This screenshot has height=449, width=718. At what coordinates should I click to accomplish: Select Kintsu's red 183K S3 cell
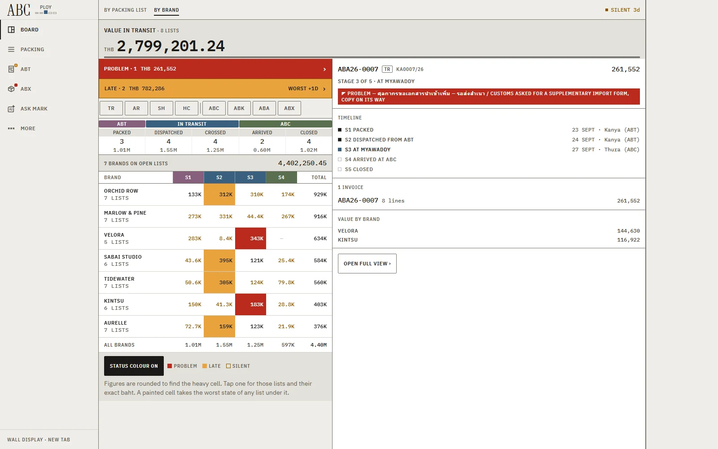250,304
